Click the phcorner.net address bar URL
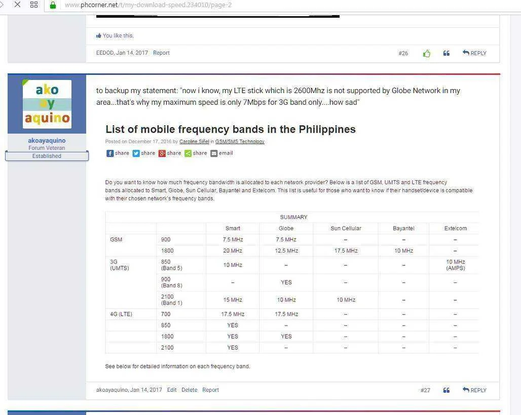The image size is (521, 415). coord(148,5)
